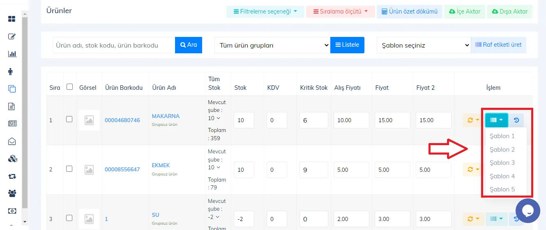Open the live chat bubble widget
The height and width of the screenshot is (230, 546).
point(528,210)
